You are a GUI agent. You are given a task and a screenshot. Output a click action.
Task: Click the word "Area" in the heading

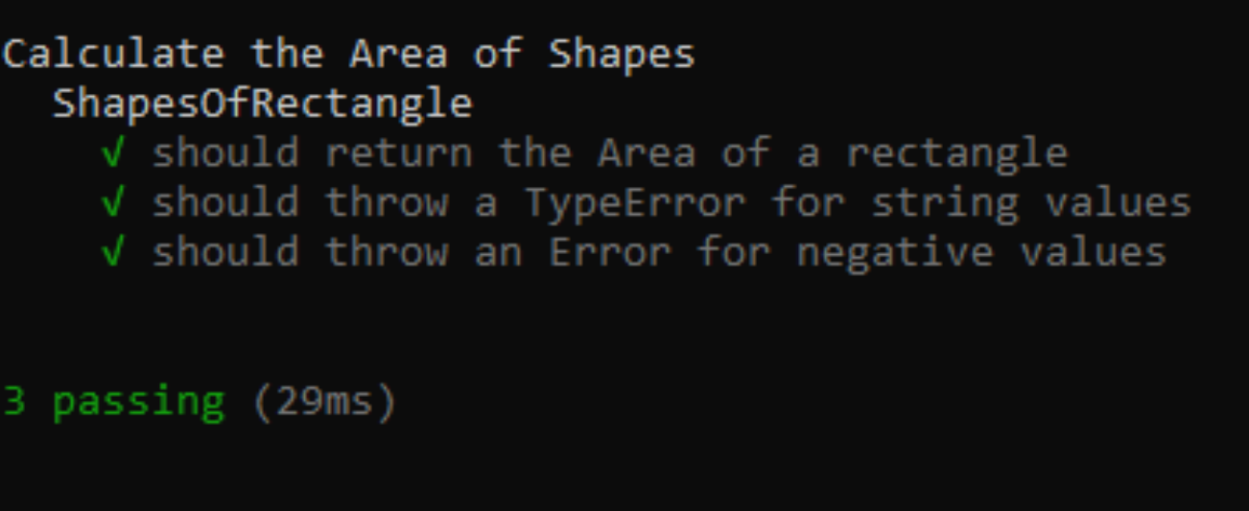pos(398,55)
